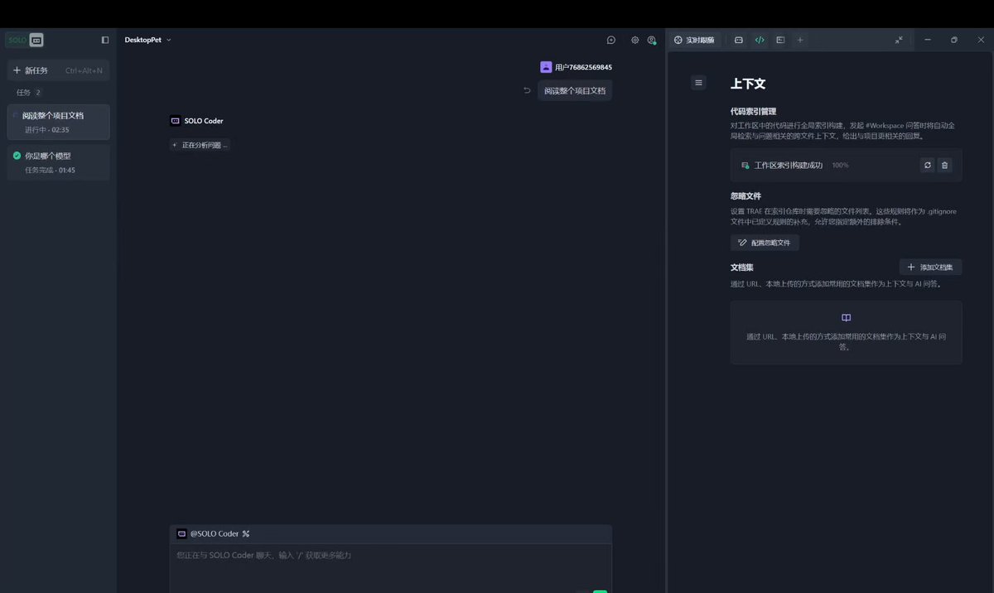Toggle the 上下文 hamburger menu
This screenshot has width=994, height=593.
pyautogui.click(x=698, y=83)
